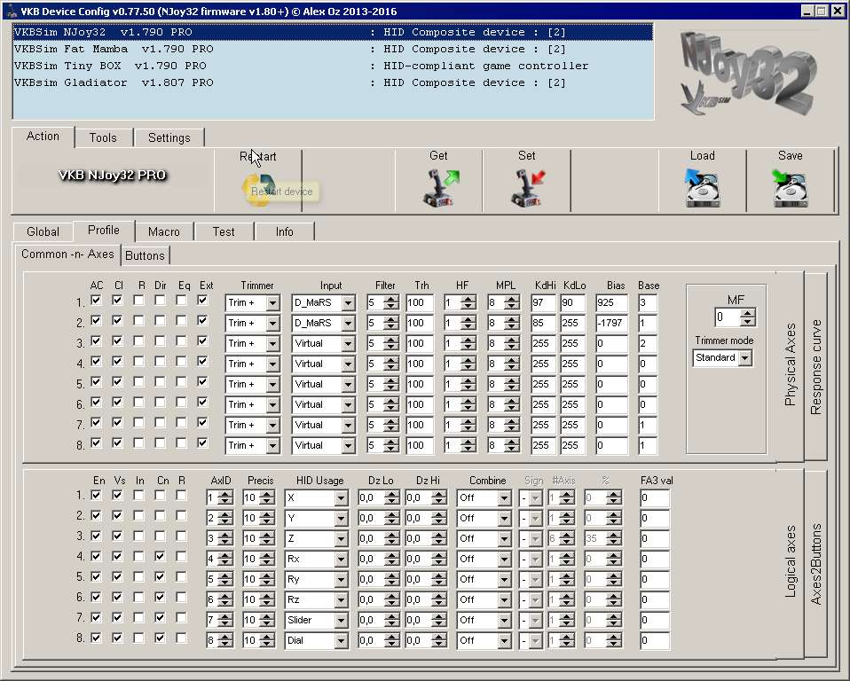The height and width of the screenshot is (681, 850).
Task: Switch to the Test tab
Action: pos(224,231)
